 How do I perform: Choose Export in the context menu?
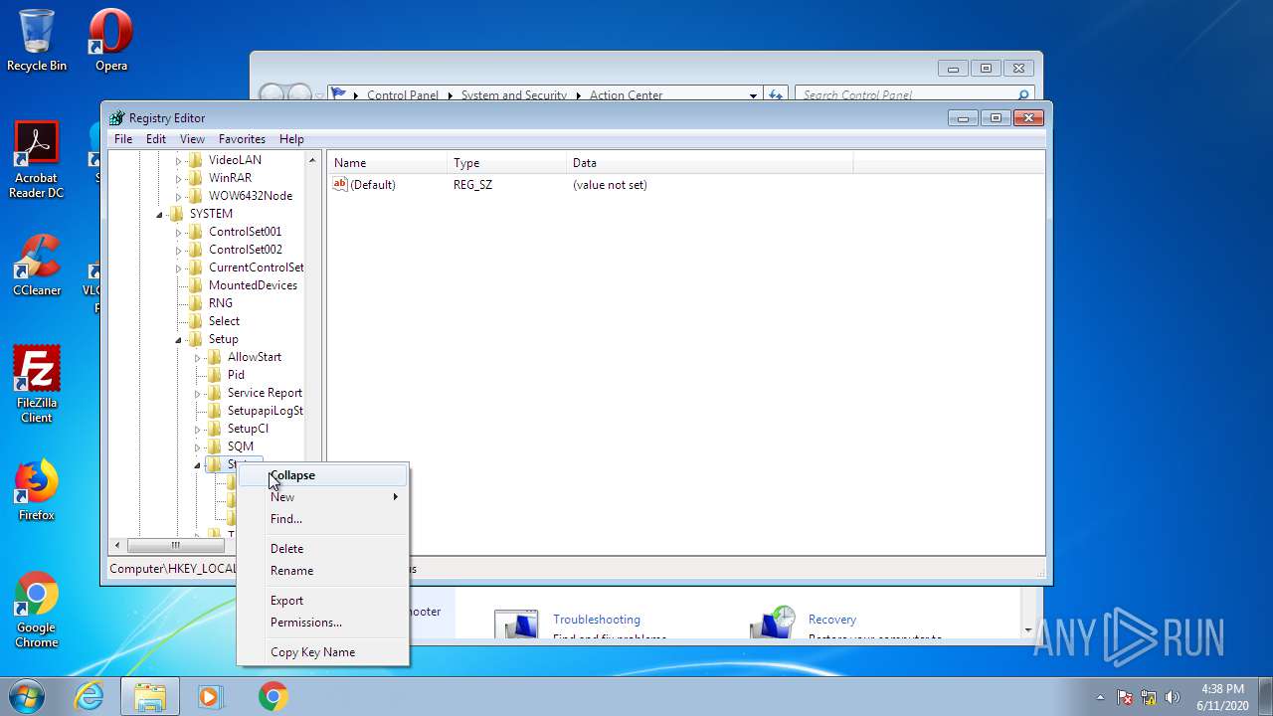point(323,601)
